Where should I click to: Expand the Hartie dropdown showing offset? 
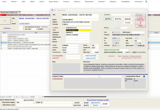pos(79,50)
